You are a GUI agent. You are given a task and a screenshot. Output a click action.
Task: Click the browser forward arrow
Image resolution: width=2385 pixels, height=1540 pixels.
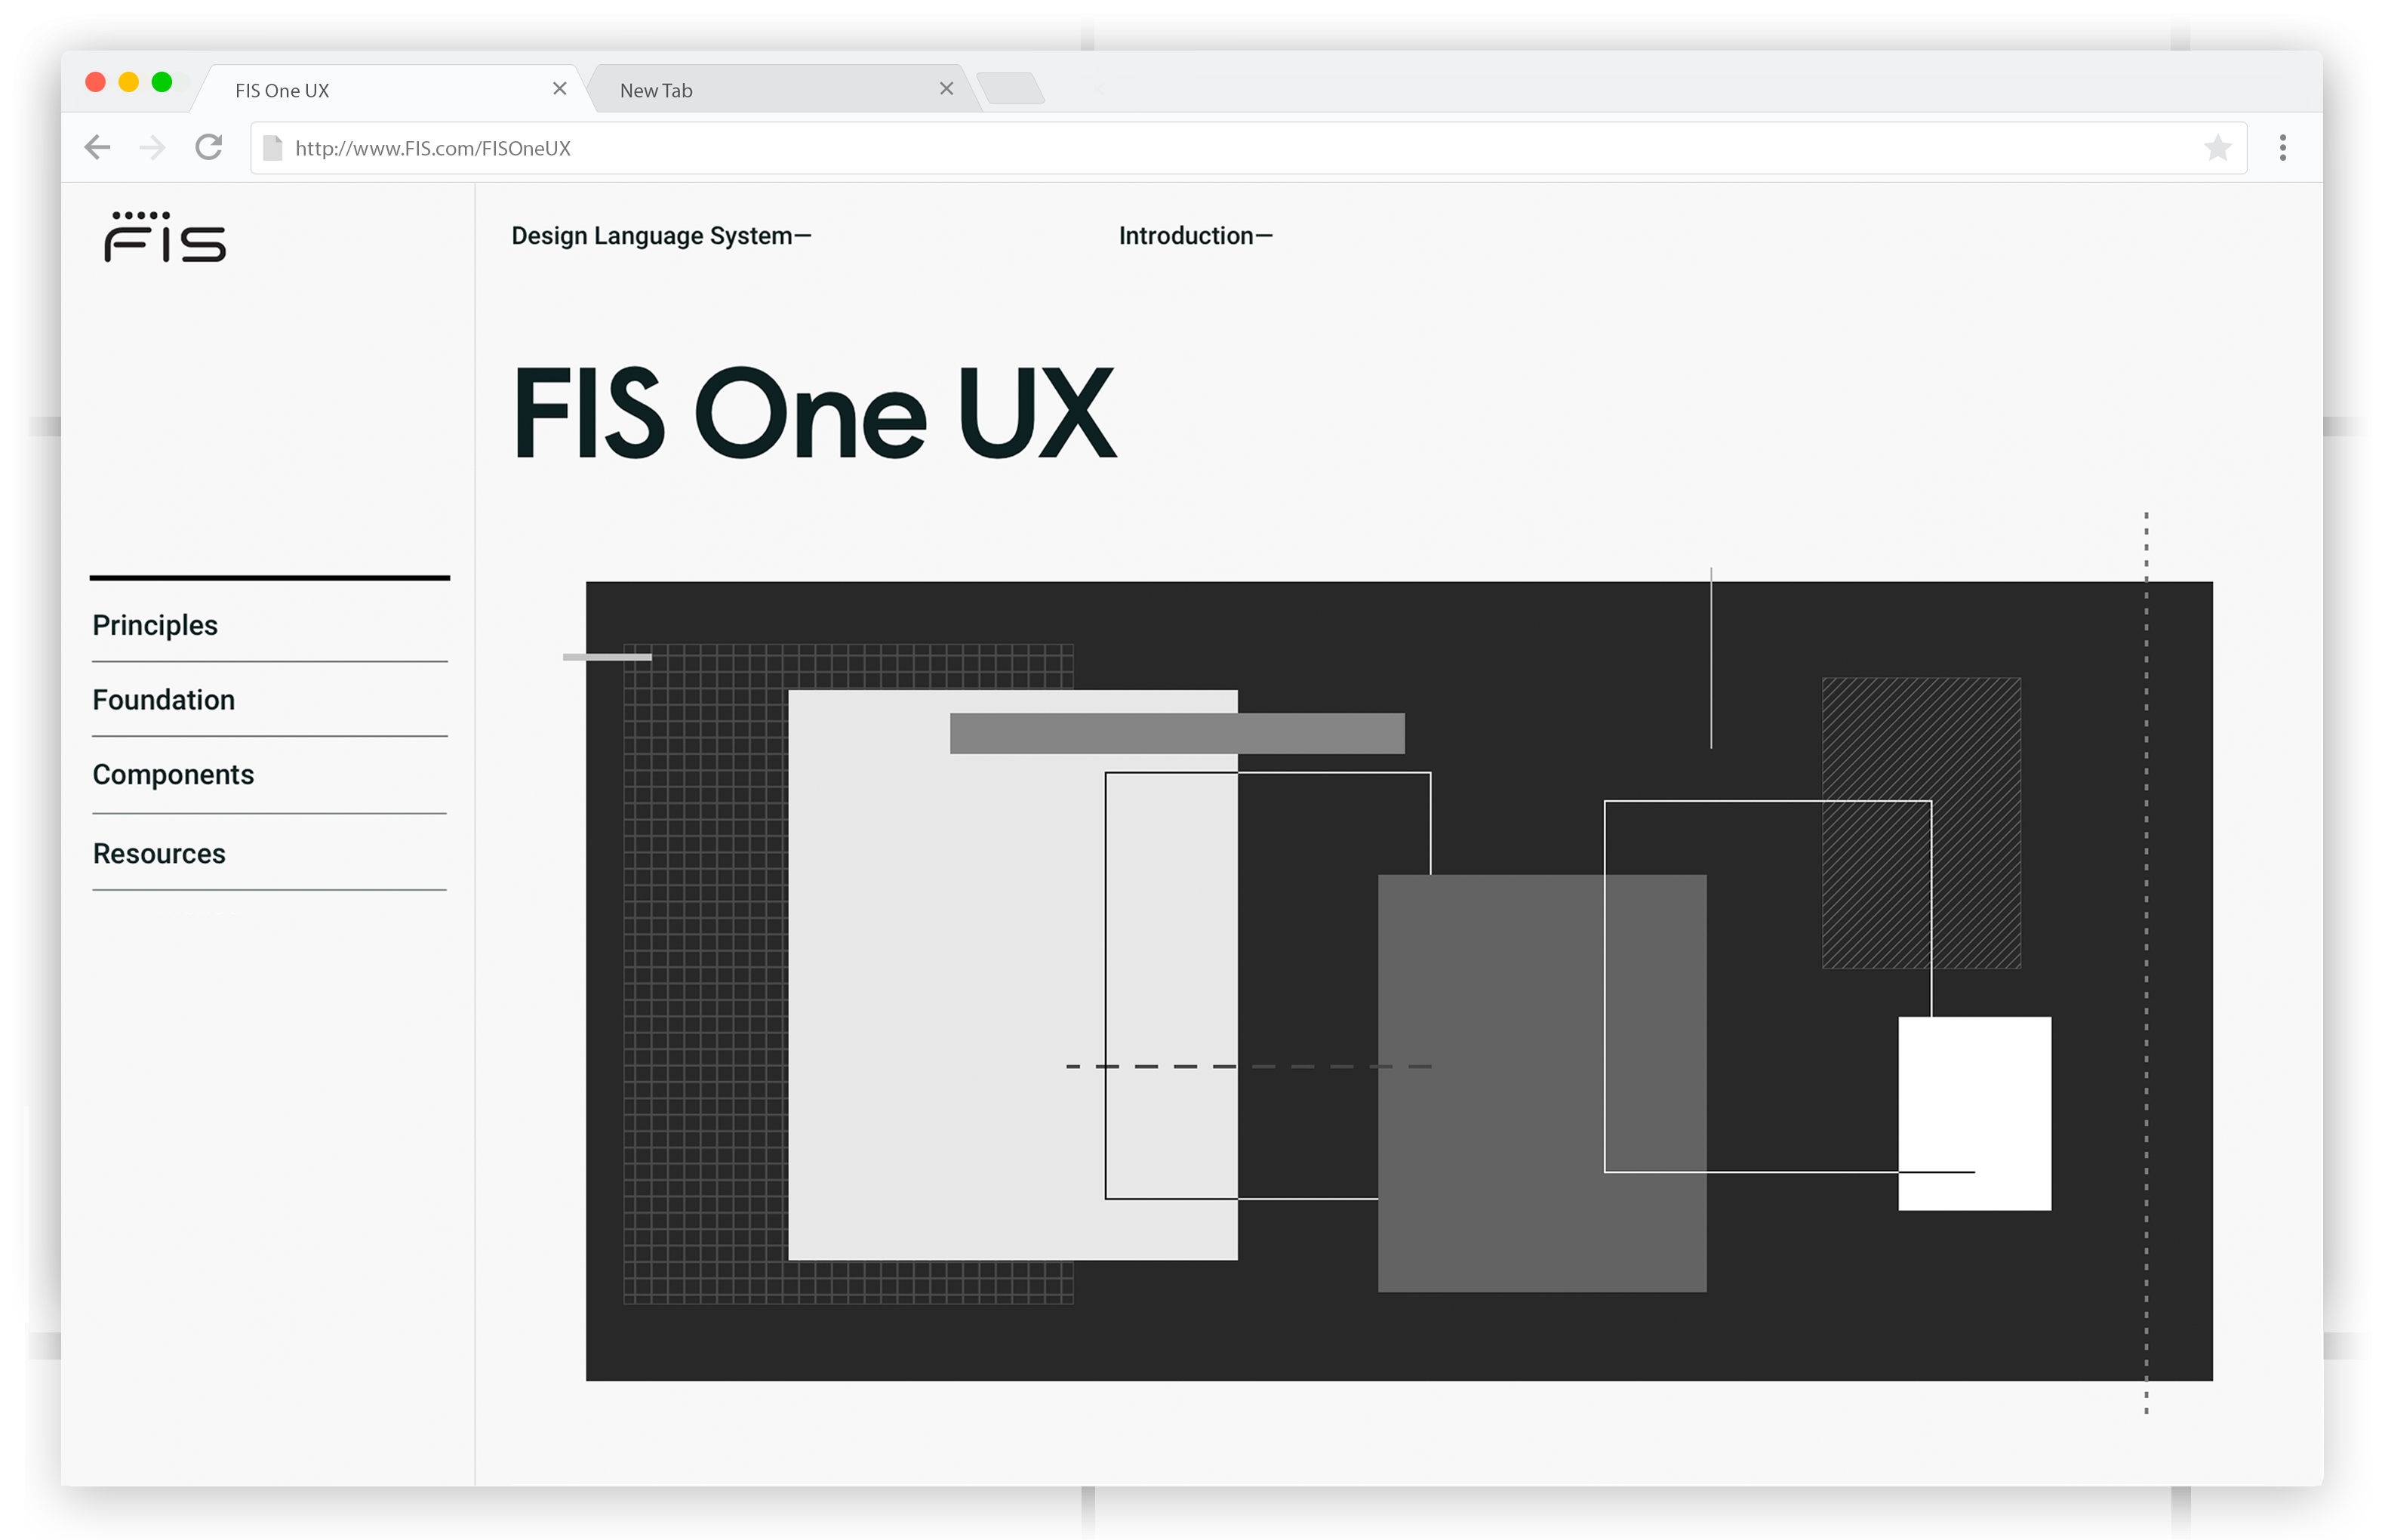tap(152, 148)
